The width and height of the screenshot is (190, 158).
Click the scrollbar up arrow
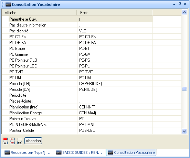point(184,12)
